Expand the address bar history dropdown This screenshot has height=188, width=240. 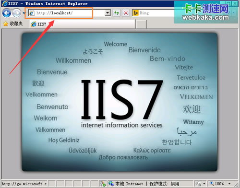pos(108,13)
